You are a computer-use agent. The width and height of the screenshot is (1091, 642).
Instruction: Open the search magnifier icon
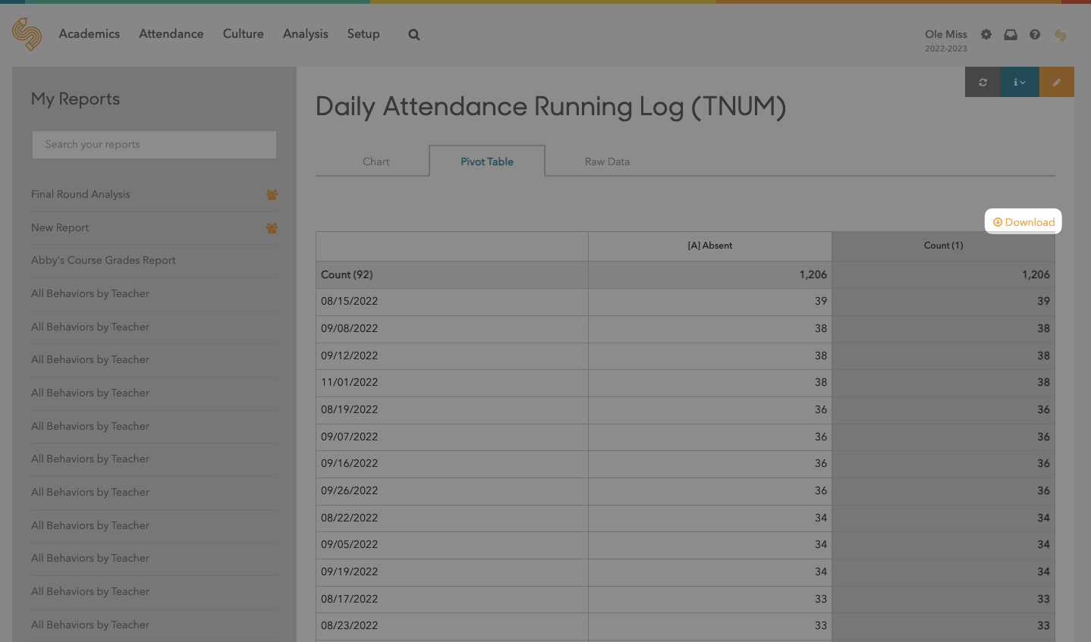pos(413,35)
